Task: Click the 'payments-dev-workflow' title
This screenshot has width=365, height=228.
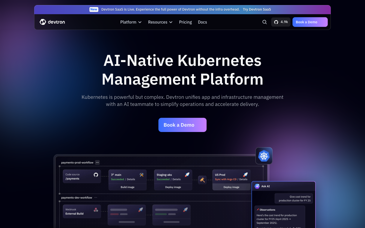Action: (x=77, y=198)
